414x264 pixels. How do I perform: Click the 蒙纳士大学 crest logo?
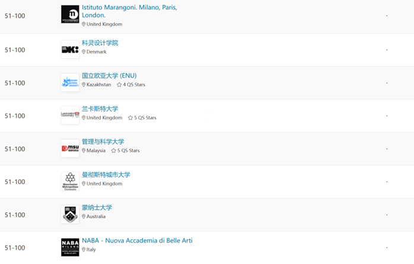click(x=70, y=214)
